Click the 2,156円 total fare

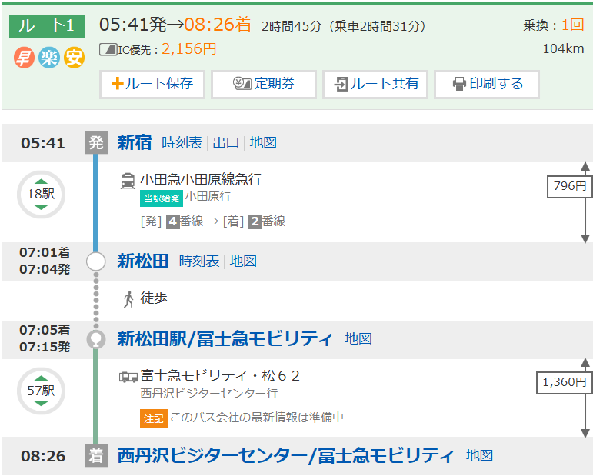click(x=189, y=48)
